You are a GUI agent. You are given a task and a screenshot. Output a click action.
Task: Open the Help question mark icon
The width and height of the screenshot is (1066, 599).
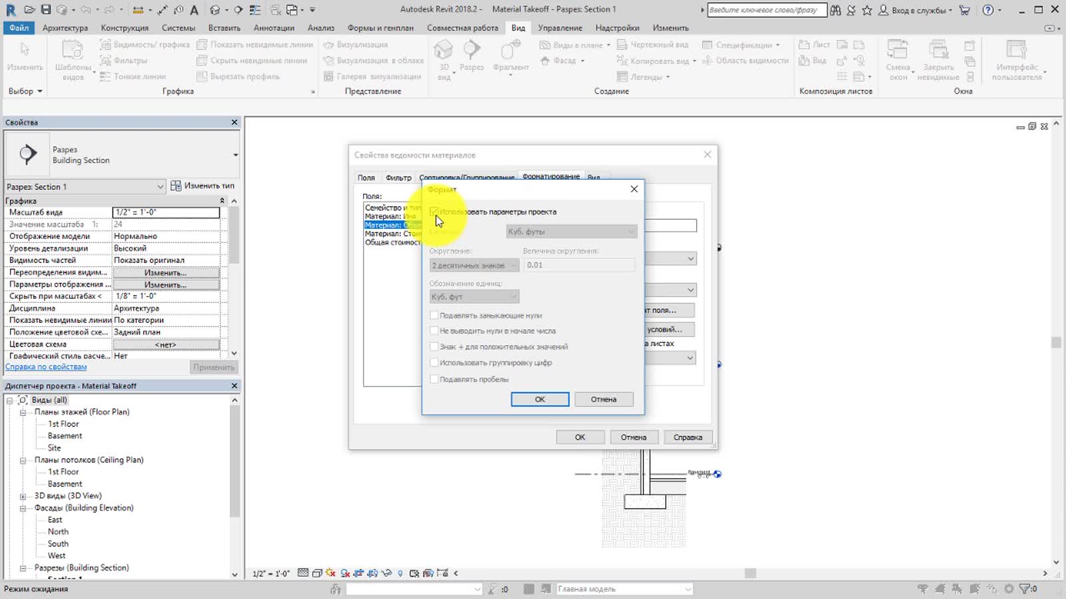(988, 10)
